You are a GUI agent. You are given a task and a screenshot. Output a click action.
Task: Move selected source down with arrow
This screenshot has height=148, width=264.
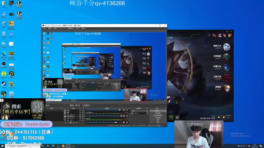coord(77,122)
